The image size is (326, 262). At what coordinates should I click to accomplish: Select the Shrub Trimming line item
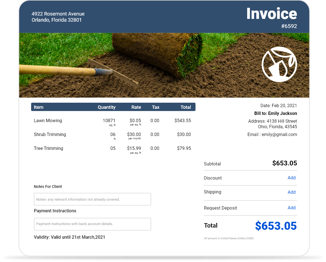click(50, 134)
